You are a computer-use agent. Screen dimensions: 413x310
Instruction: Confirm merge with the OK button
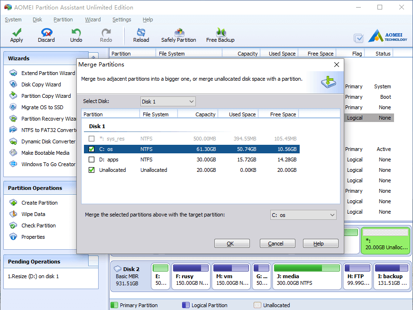[x=232, y=244]
